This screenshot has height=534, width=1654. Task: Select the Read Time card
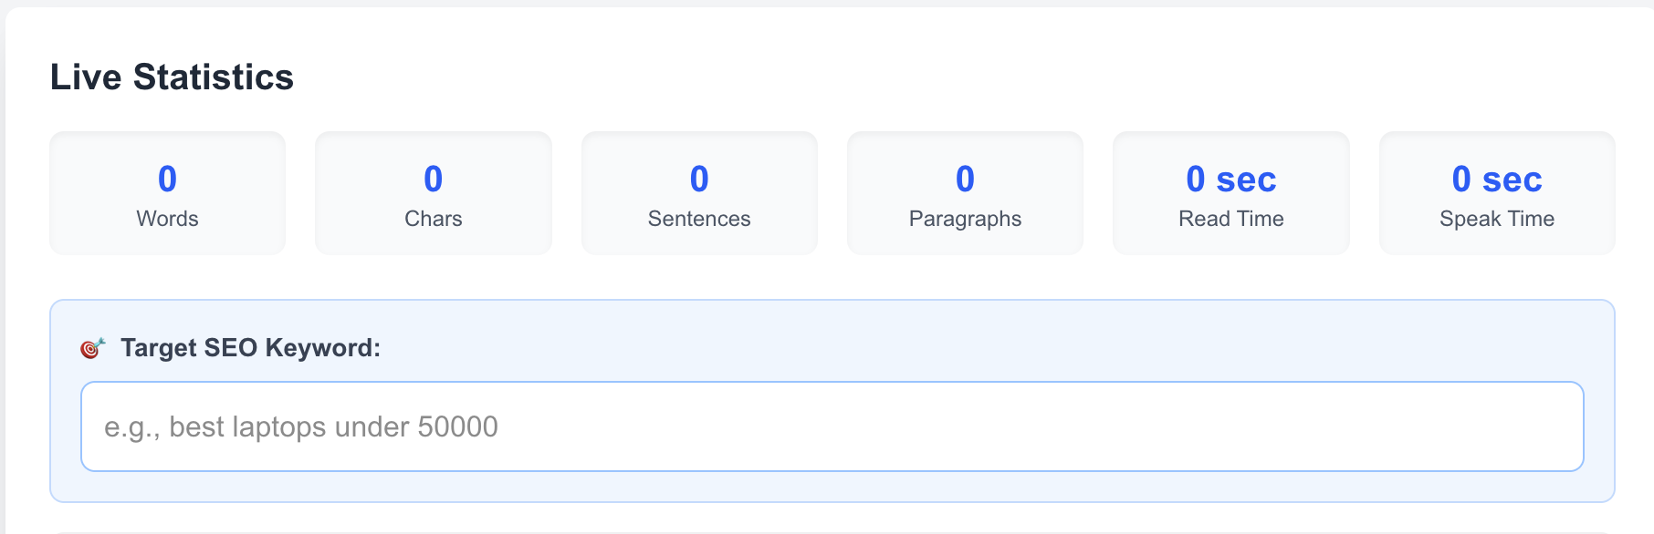(x=1230, y=192)
